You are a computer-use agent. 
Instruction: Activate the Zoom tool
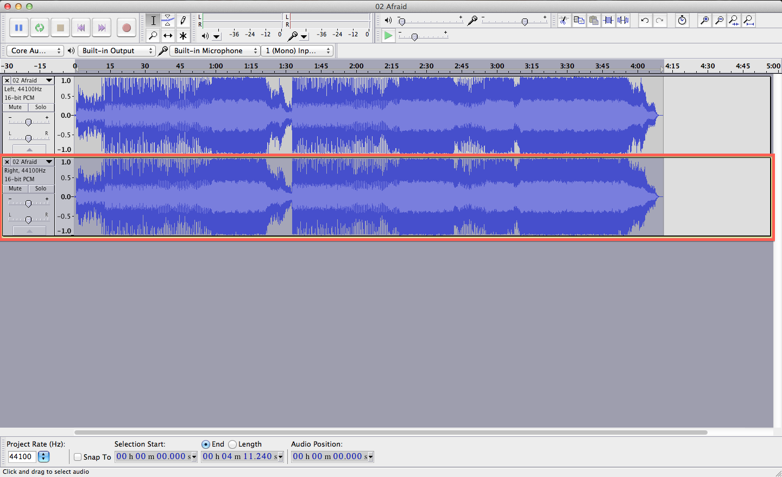[x=153, y=35]
